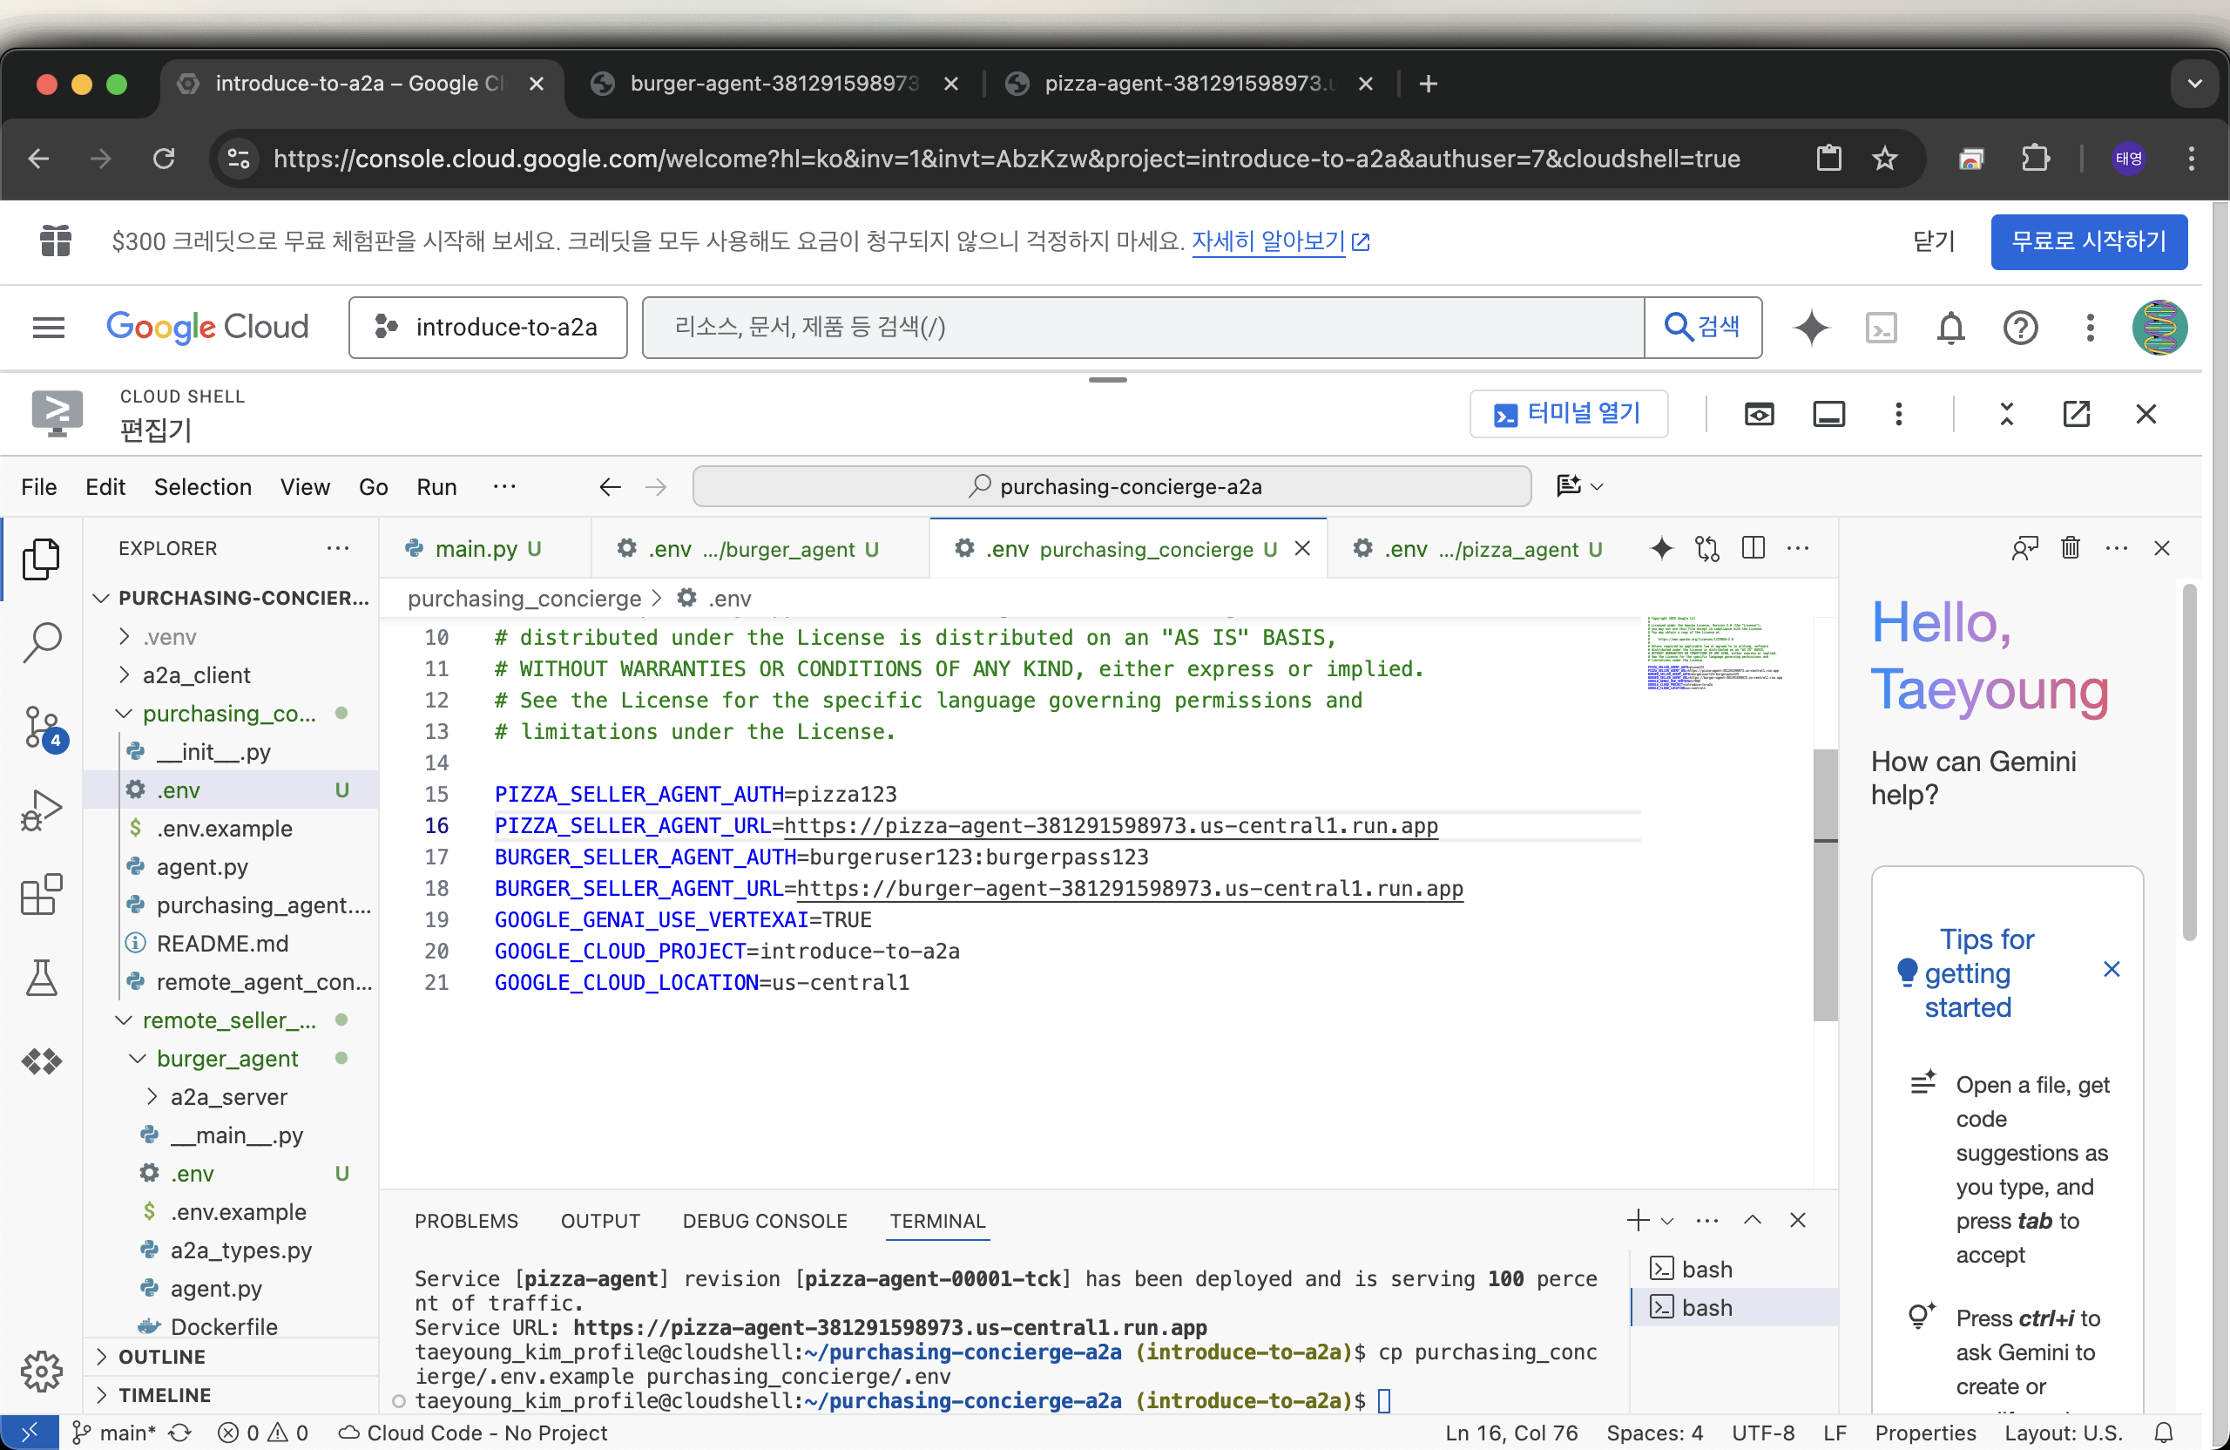The height and width of the screenshot is (1450, 2230).
Task: Open the Testing flask view
Action: coord(41,978)
